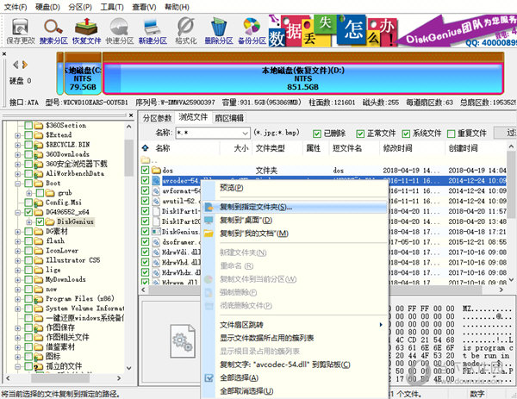Click the 新建分区 (New Partition) icon
517x399 pixels.
coord(153,31)
